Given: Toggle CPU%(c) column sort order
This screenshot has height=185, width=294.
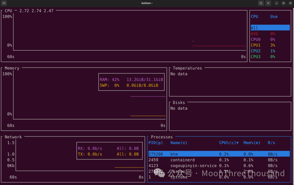Looking at the screenshot, I should point(229,143).
